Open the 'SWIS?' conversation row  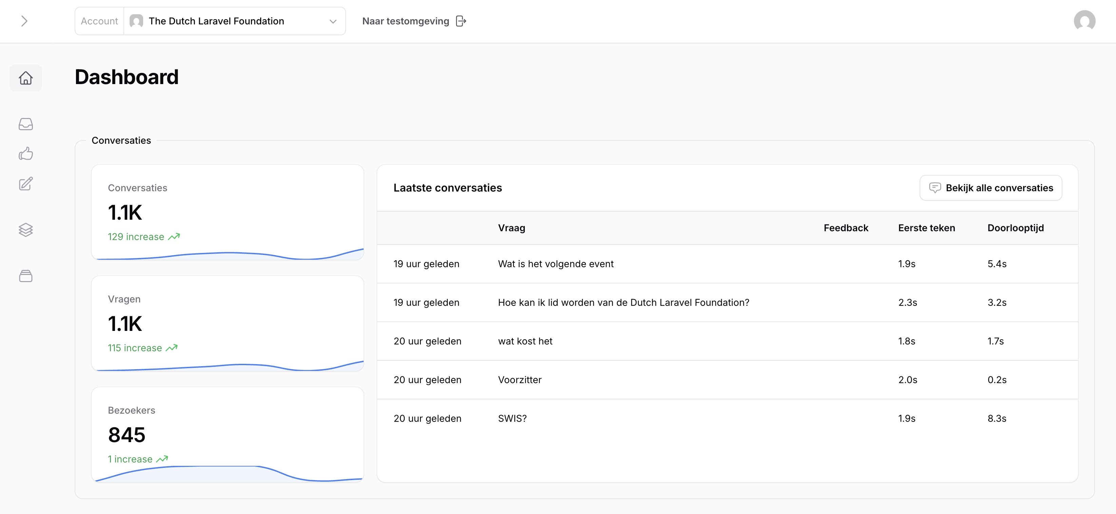click(x=512, y=418)
